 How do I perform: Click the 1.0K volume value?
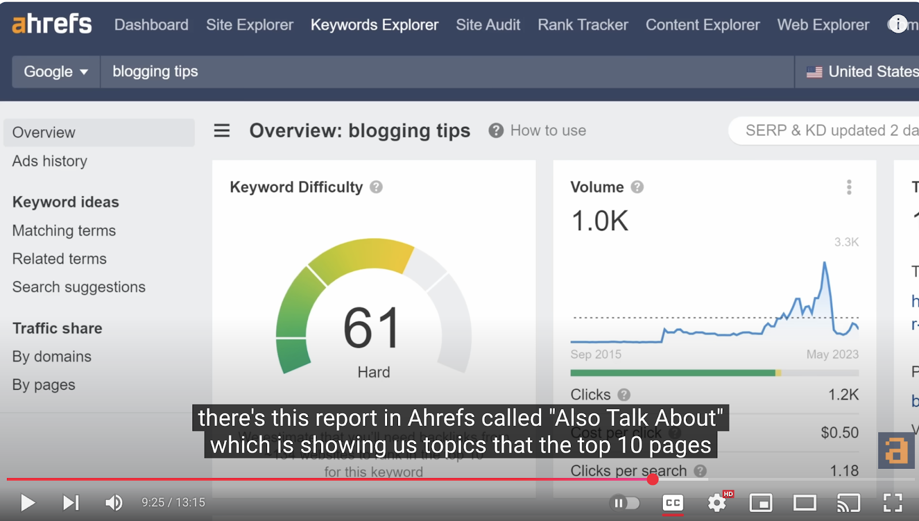pos(600,221)
